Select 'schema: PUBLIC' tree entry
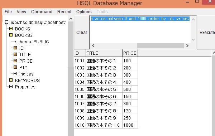This screenshot has width=215, height=136. tap(32, 42)
